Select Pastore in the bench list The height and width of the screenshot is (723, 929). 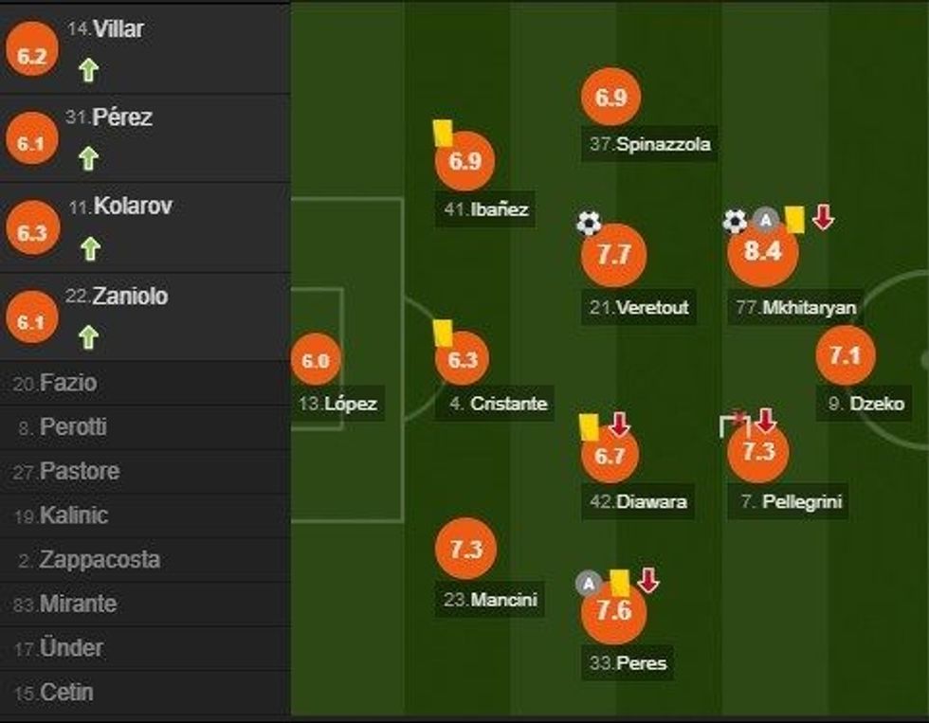[79, 471]
